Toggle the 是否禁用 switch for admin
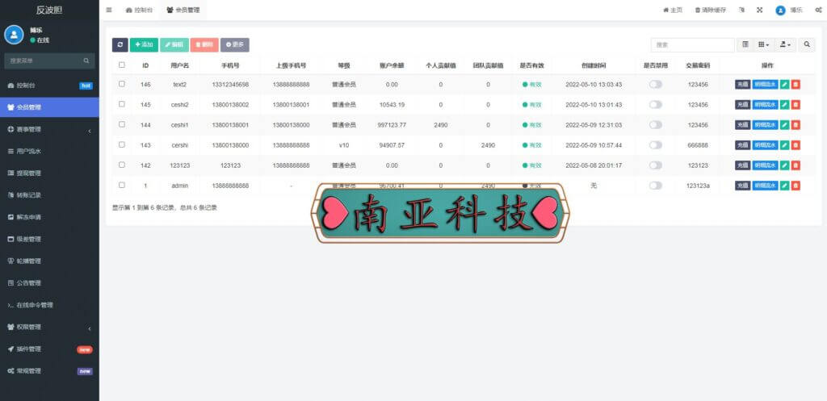827x401 pixels. coord(656,186)
